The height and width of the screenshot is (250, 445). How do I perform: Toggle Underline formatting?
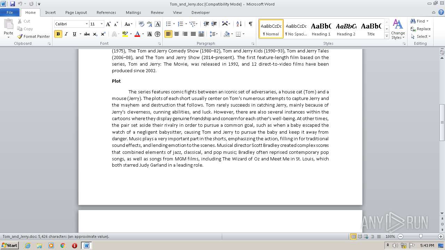click(x=74, y=34)
